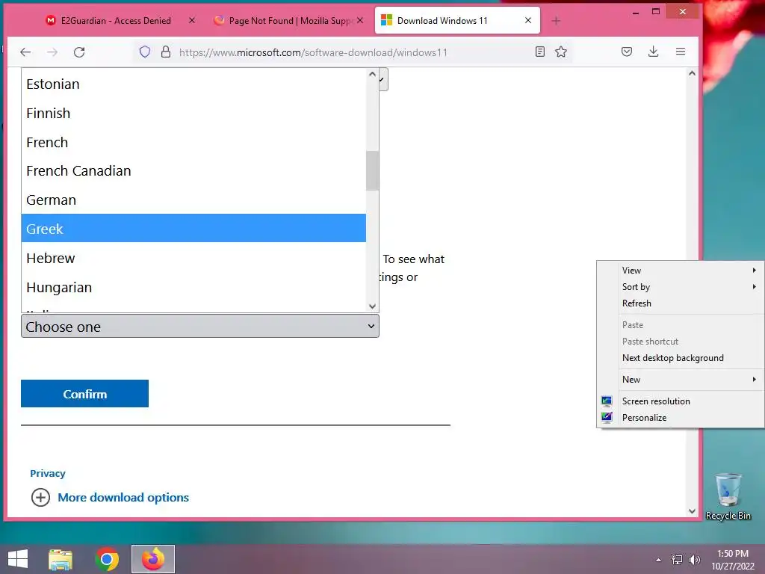This screenshot has height=574, width=765.
Task: Select highlighted Greek language option
Action: (x=193, y=229)
